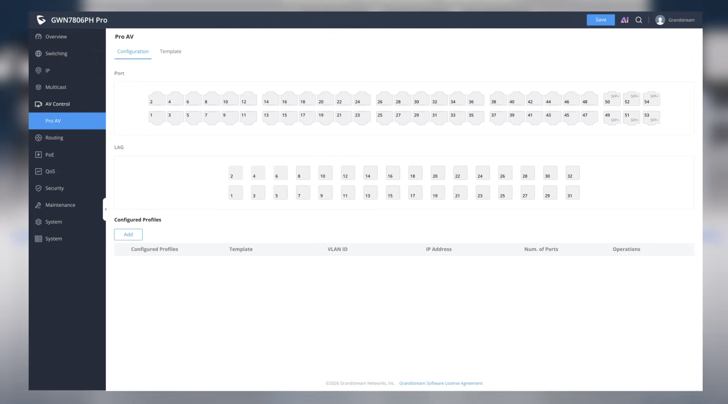Image resolution: width=728 pixels, height=404 pixels.
Task: Select SFP+ port 50
Action: [612, 99]
